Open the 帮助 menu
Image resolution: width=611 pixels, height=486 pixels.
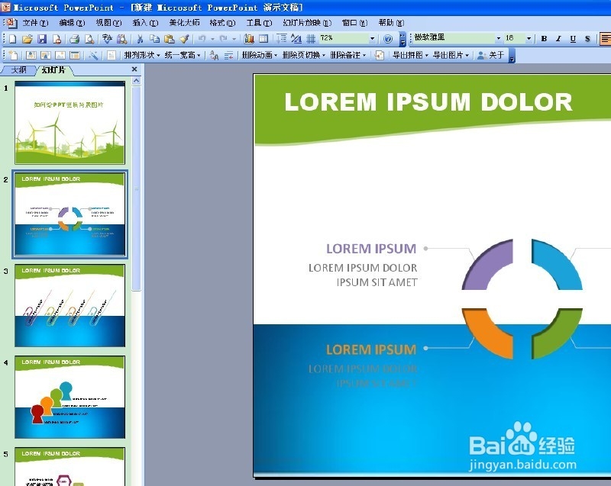[x=391, y=23]
